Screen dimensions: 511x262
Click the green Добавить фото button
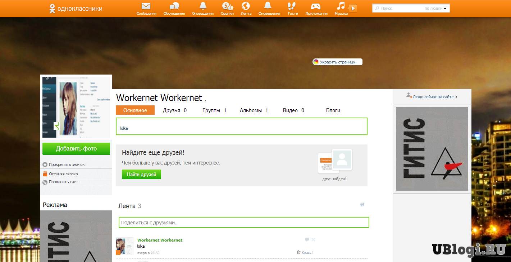pos(76,149)
